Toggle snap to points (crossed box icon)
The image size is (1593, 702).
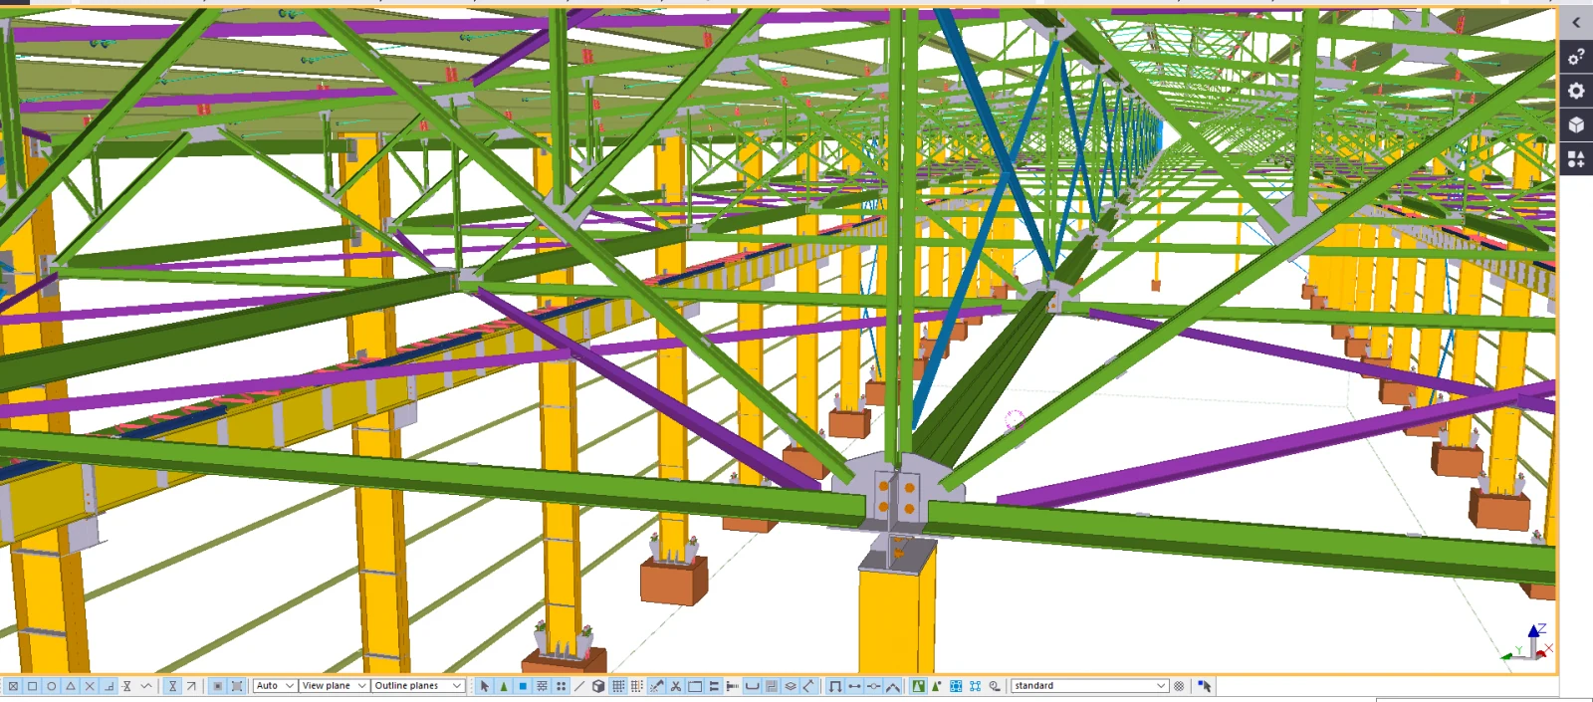[13, 686]
